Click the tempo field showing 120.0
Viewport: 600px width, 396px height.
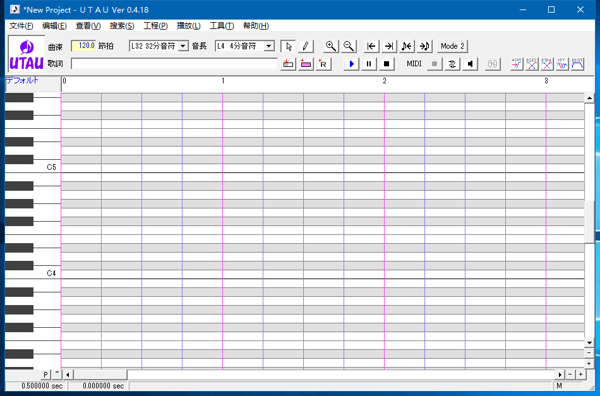click(x=83, y=46)
